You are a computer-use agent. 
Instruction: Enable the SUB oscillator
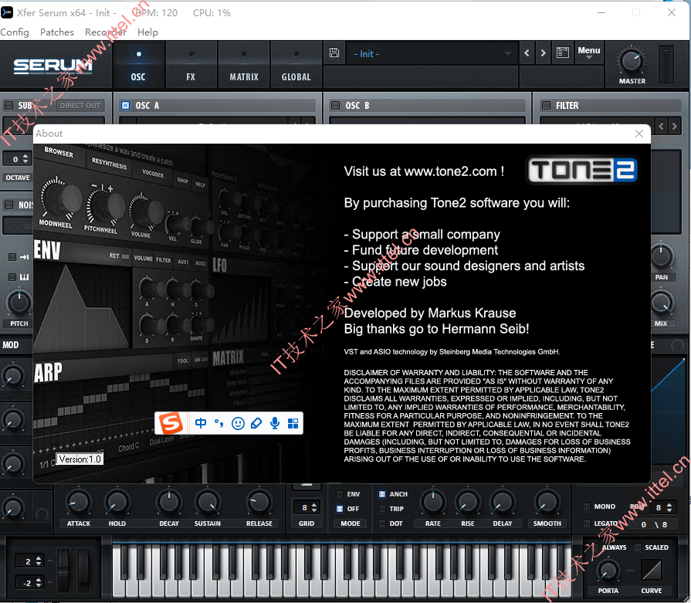pos(8,105)
